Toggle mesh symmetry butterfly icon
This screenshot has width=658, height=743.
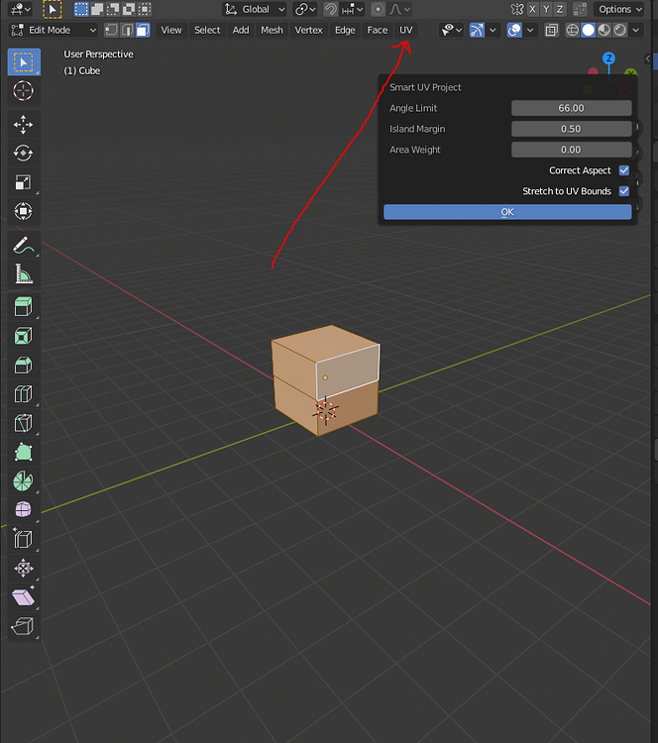point(517,9)
